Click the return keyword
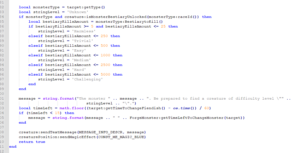The width and height of the screenshot is (302, 153). [26, 142]
